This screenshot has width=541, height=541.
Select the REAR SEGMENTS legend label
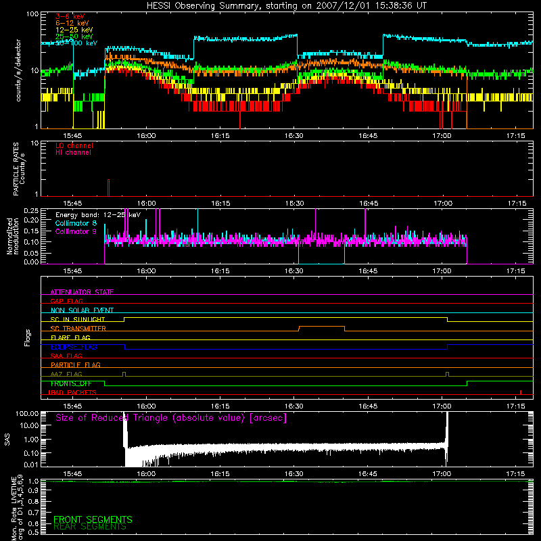click(90, 527)
